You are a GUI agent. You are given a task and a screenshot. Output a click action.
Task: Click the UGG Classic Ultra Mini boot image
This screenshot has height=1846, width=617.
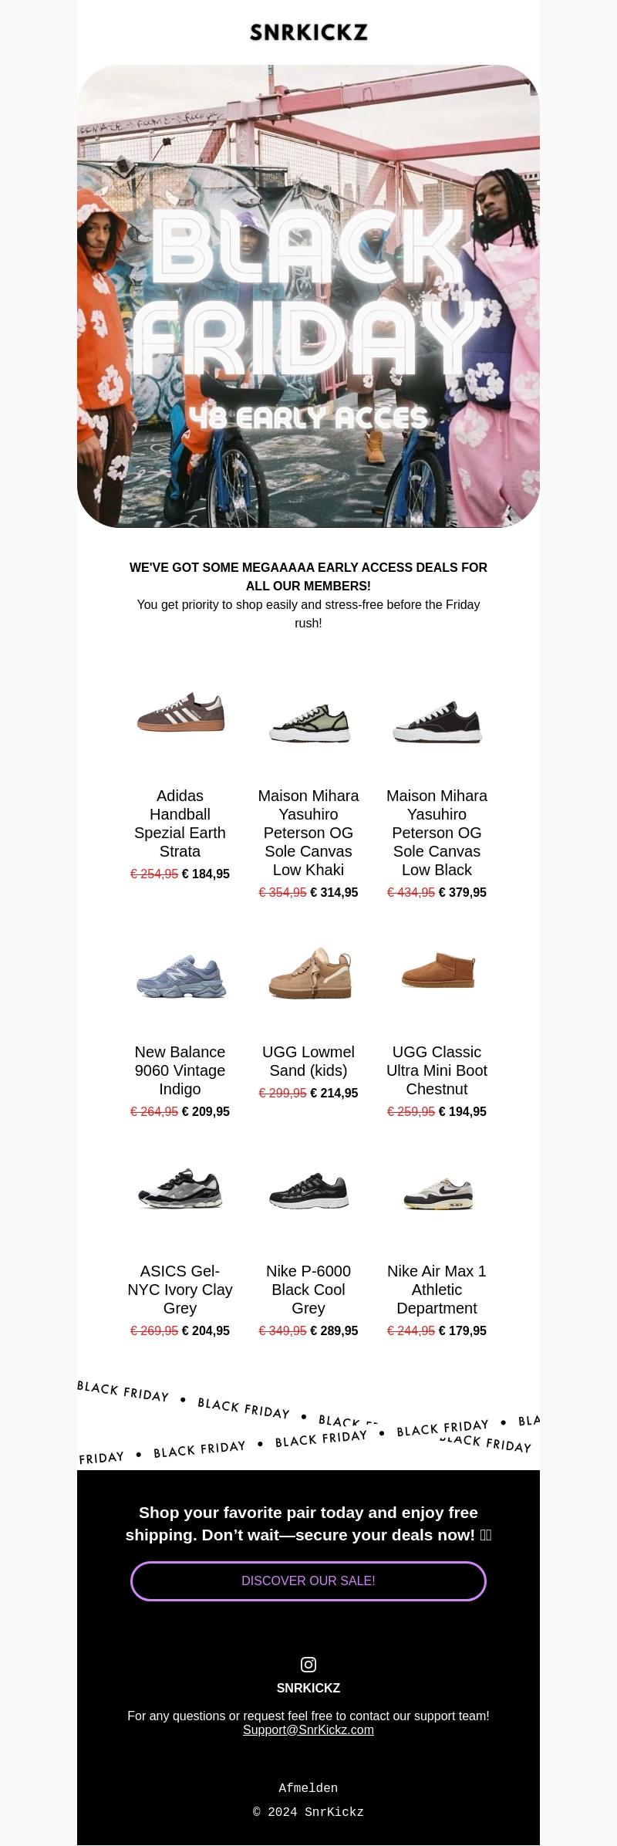coord(437,970)
